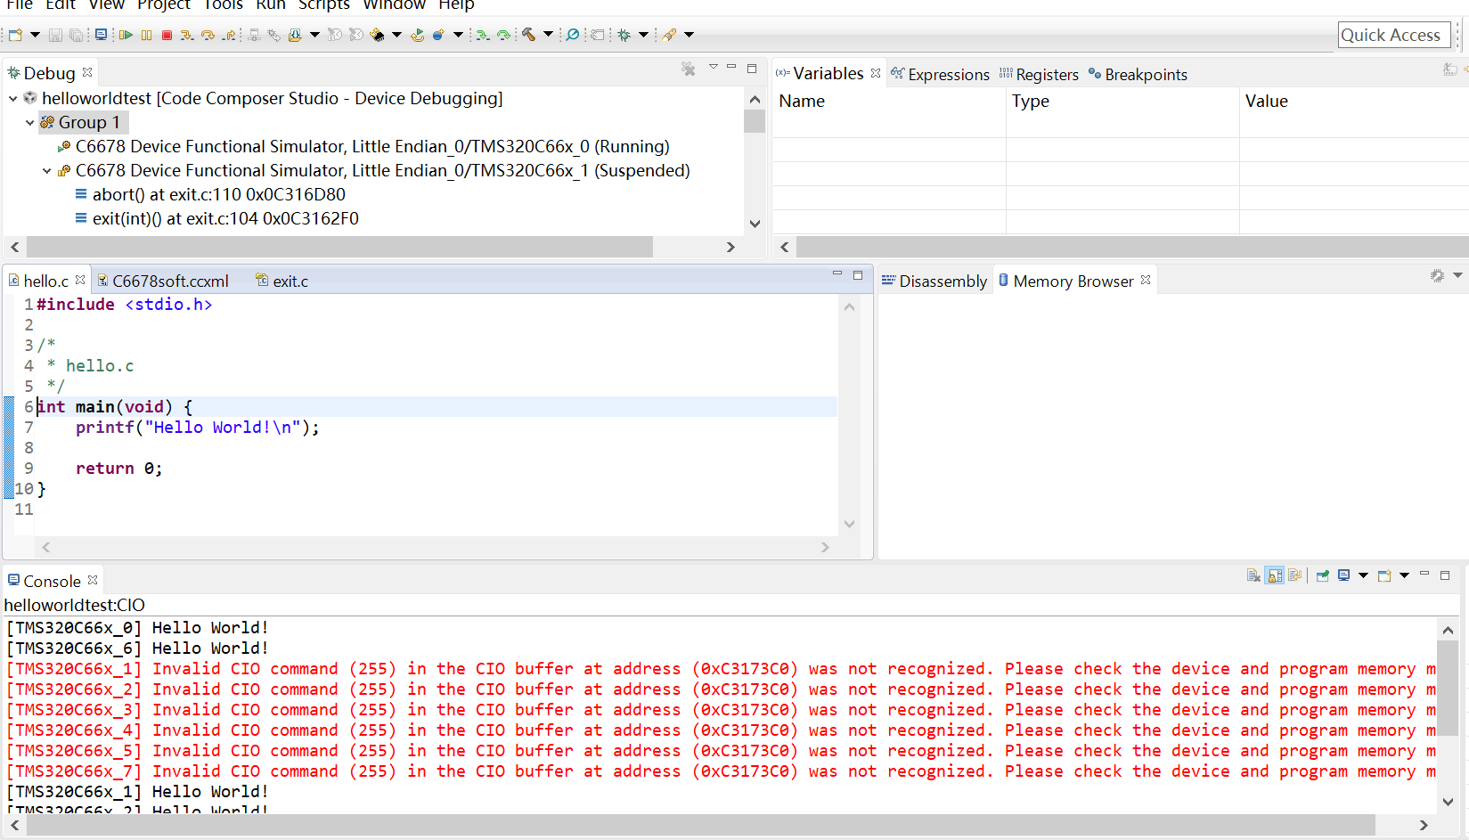Click in the Quick Access field

[x=1394, y=35]
